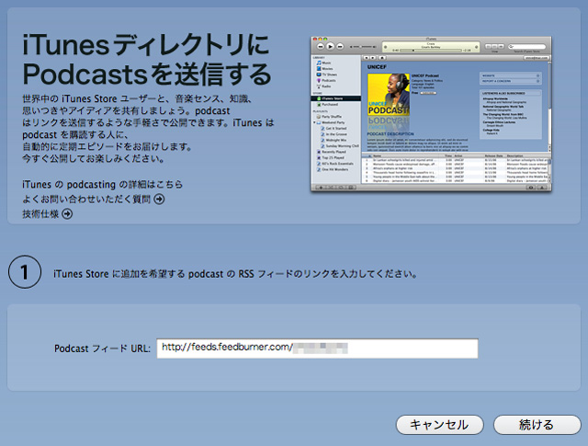Click the Podcast フィード URL input field
The image size is (588, 446).
coord(317,349)
